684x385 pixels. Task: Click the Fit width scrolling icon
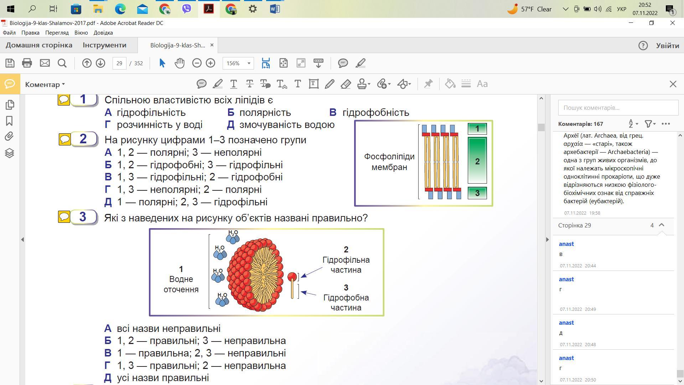pos(266,63)
